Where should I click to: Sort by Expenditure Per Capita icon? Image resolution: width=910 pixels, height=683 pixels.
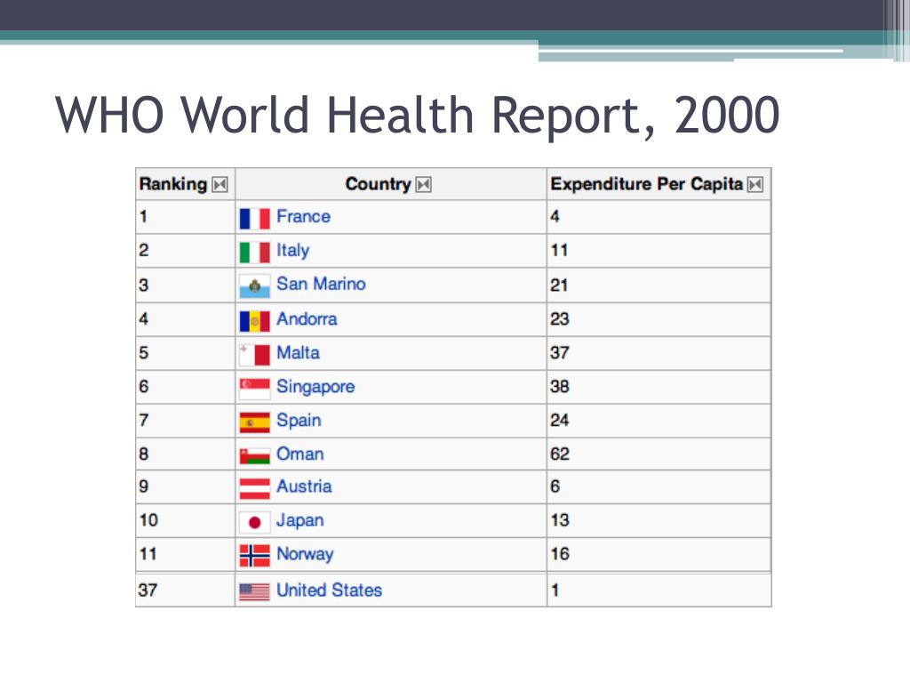pyautogui.click(x=755, y=185)
